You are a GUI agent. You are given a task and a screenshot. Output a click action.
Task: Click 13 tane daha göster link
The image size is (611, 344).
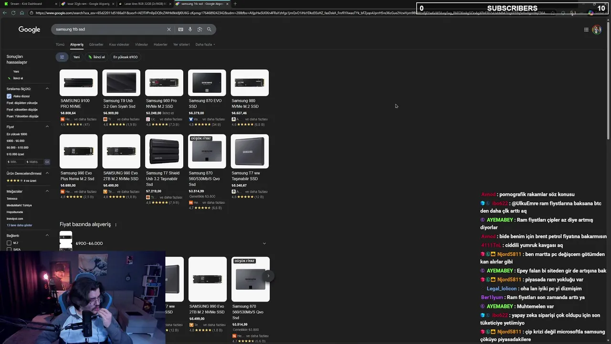click(x=19, y=226)
